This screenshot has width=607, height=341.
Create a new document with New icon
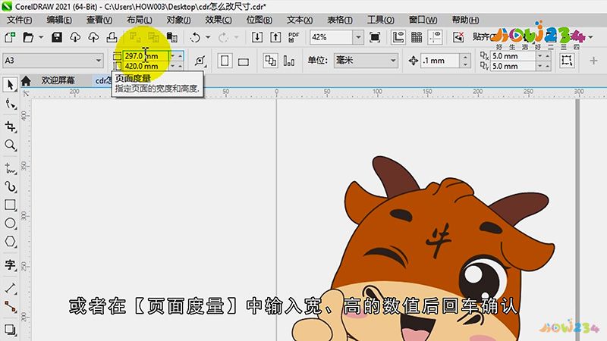10,37
